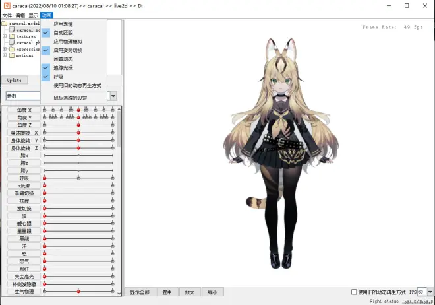The width and height of the screenshot is (435, 305).
Task: Click the 手臂切换 parameter label button
Action: point(24,193)
